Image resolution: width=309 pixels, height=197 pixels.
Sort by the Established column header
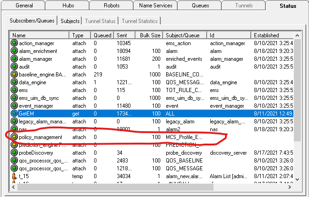pos(267,35)
